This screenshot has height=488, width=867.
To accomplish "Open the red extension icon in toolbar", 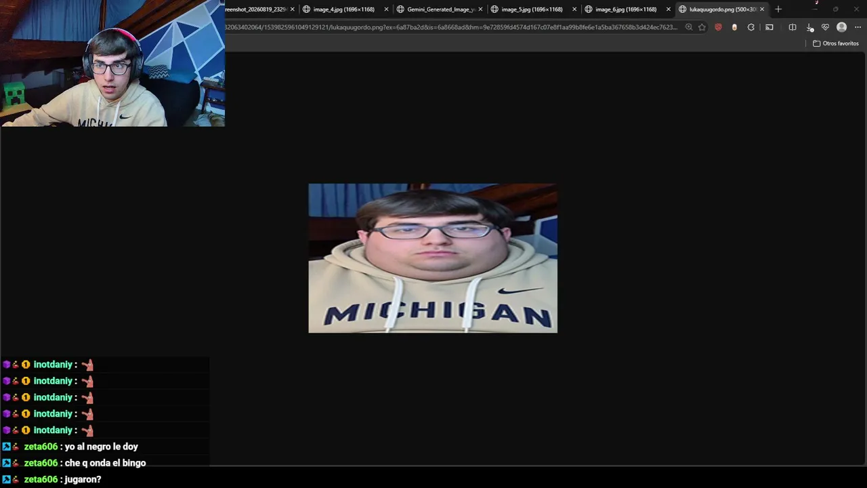I will (x=718, y=27).
